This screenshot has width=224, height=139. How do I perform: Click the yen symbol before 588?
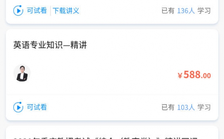tap(180, 75)
